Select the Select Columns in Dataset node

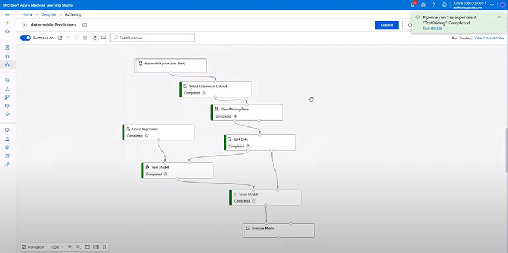pyautogui.click(x=215, y=90)
